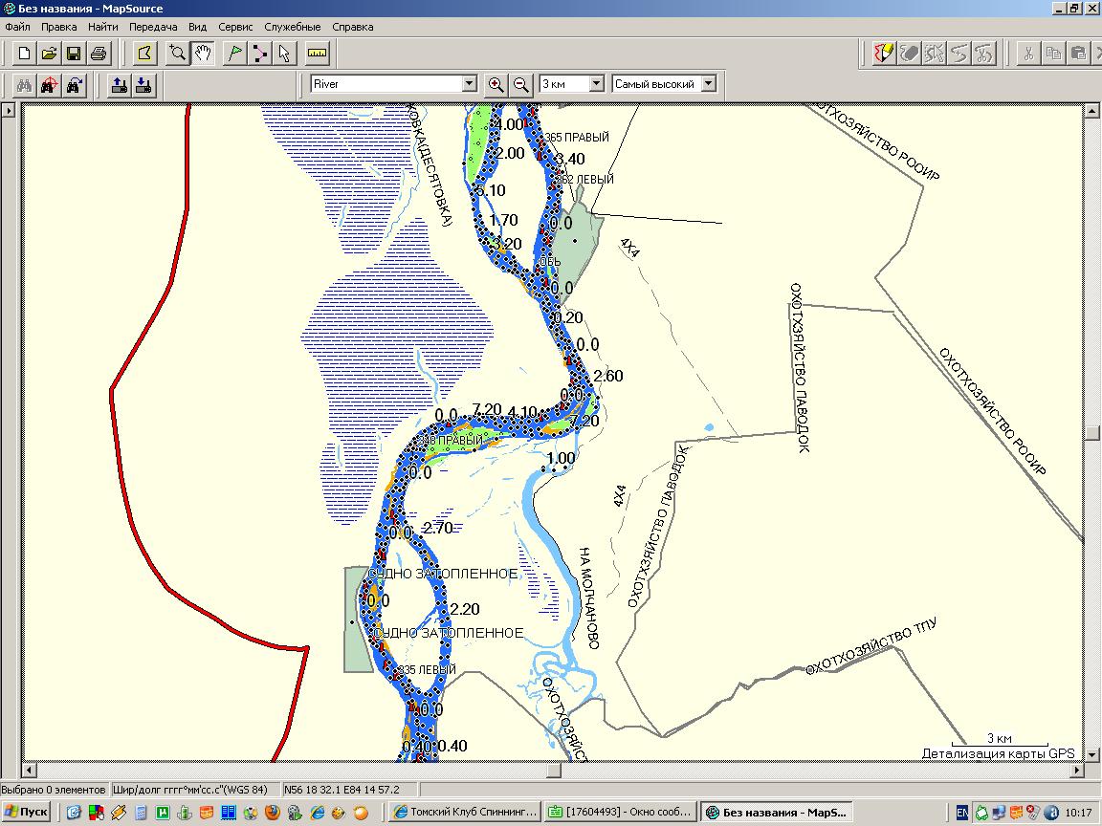Click the Find Places binoculars icon
Image resolution: width=1102 pixels, height=826 pixels.
(24, 84)
